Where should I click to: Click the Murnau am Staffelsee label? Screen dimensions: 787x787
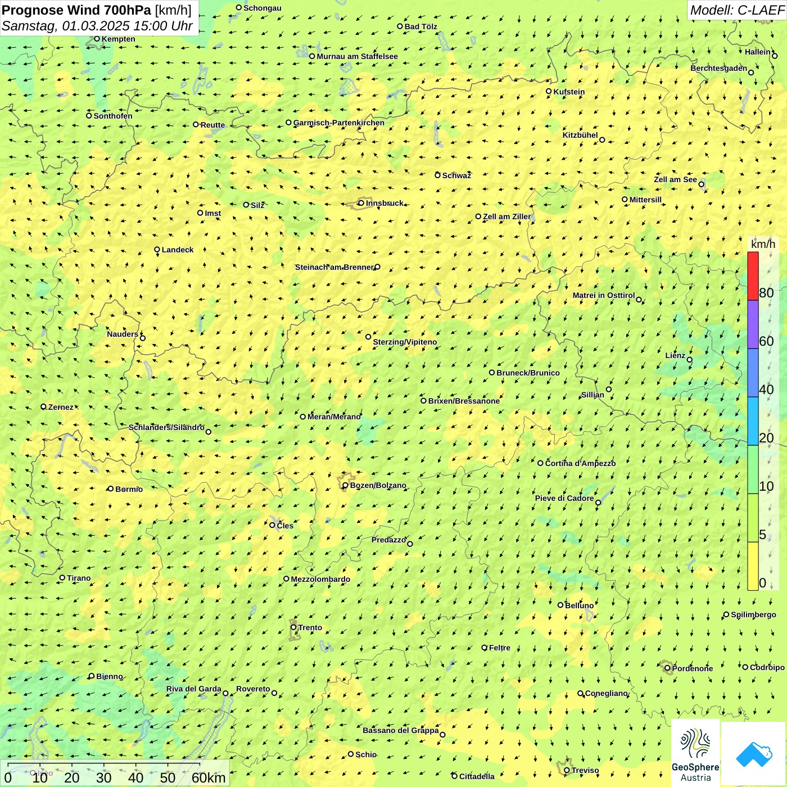coord(357,56)
